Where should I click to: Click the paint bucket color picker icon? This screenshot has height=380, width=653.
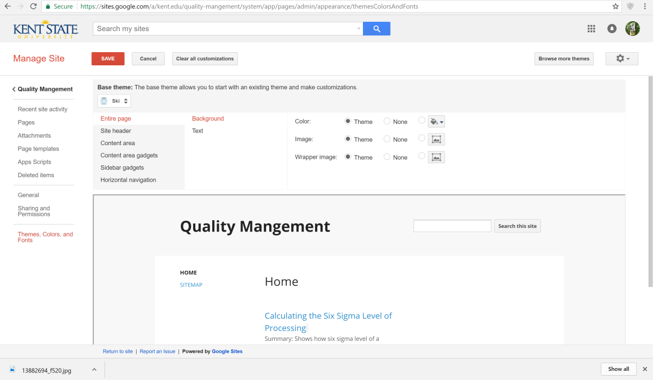point(436,122)
